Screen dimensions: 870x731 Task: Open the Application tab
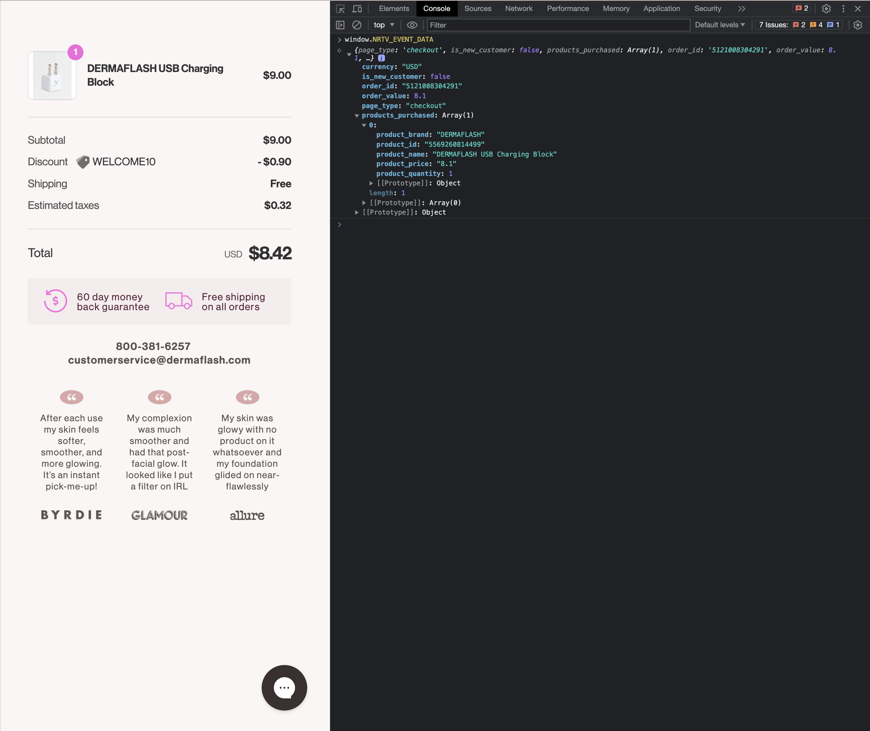[x=661, y=9]
